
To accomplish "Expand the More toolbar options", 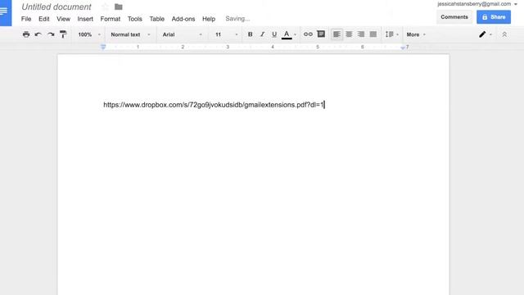I will (x=416, y=34).
